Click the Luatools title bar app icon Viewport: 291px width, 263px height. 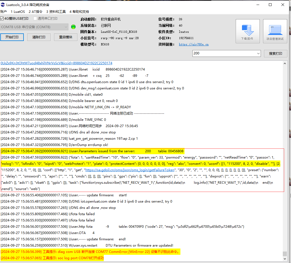point(3,4)
